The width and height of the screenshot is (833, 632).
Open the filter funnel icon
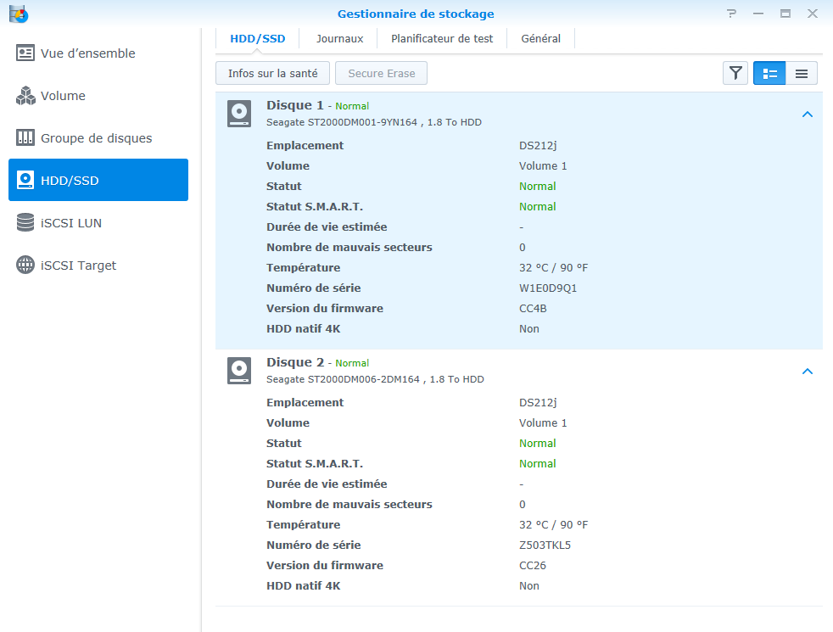click(735, 74)
